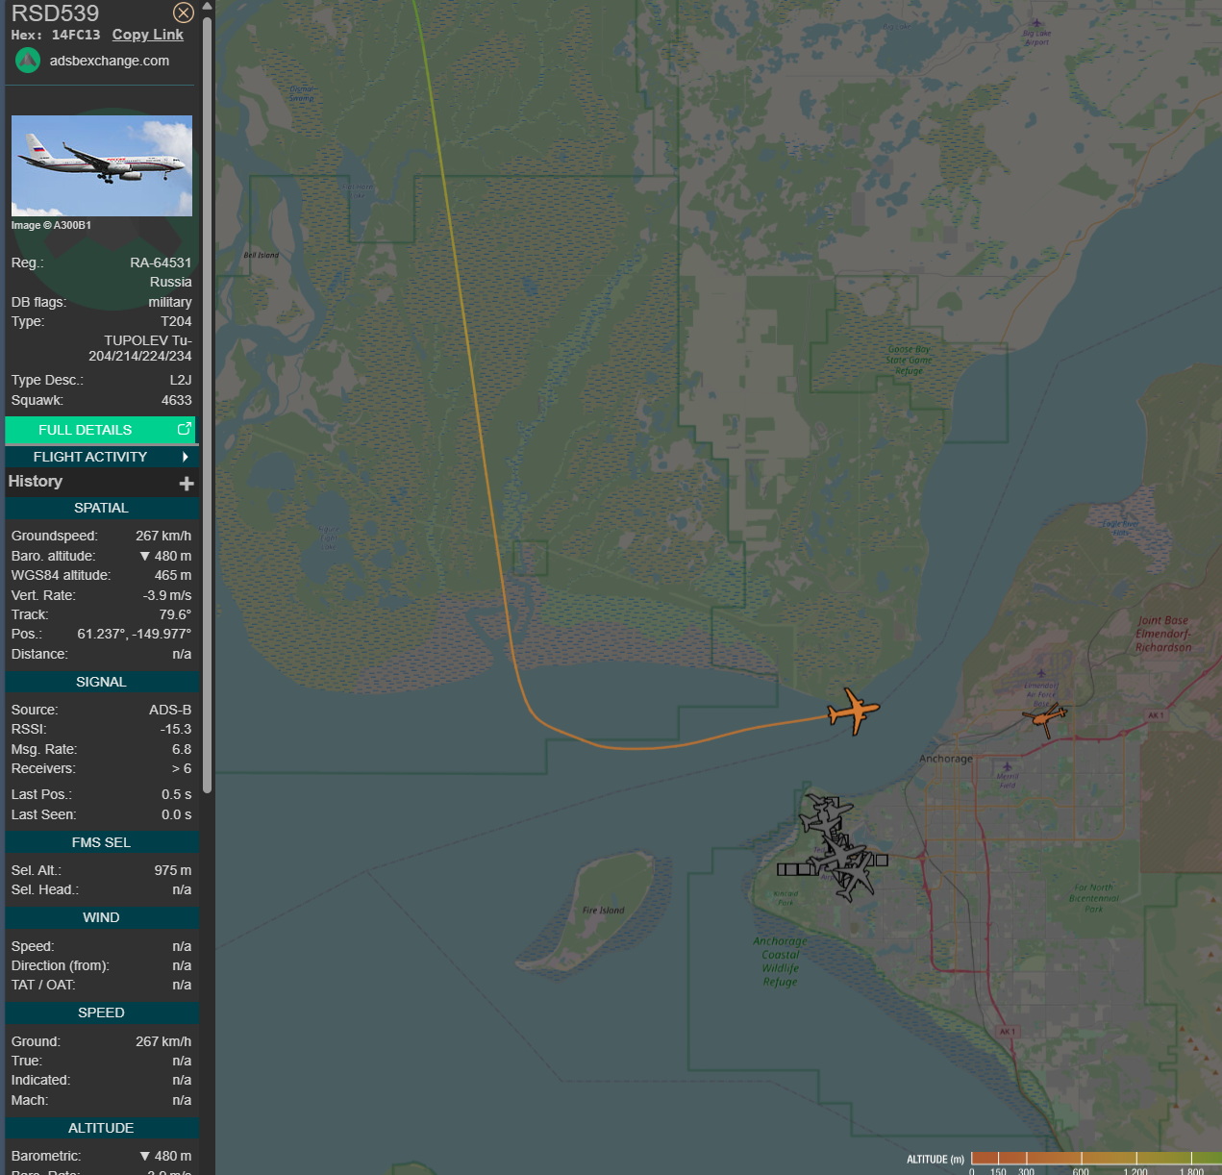Click the AK 1 highway shield near Joint Base Elmendorf-Richardson
Screen dimensions: 1222x1175
pyautogui.click(x=1155, y=715)
